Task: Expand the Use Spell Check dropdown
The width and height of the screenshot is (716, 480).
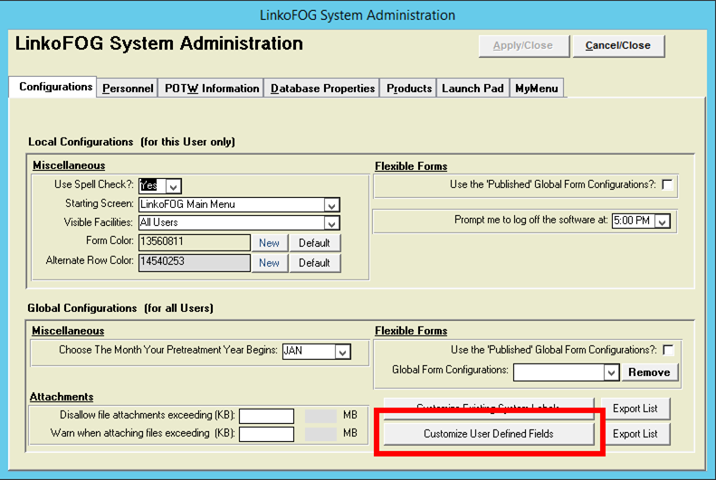Action: pyautogui.click(x=174, y=186)
